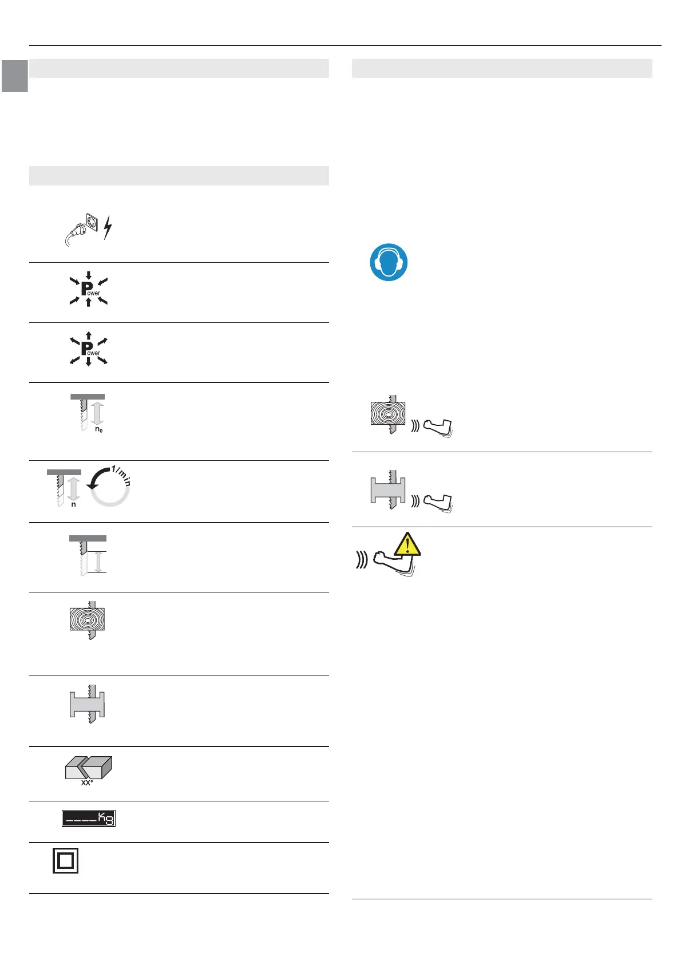Click the Kg weight display icon
681x964 pixels.
[x=89, y=819]
